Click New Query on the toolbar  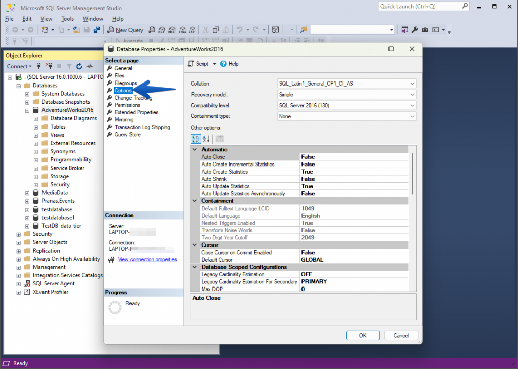125,30
